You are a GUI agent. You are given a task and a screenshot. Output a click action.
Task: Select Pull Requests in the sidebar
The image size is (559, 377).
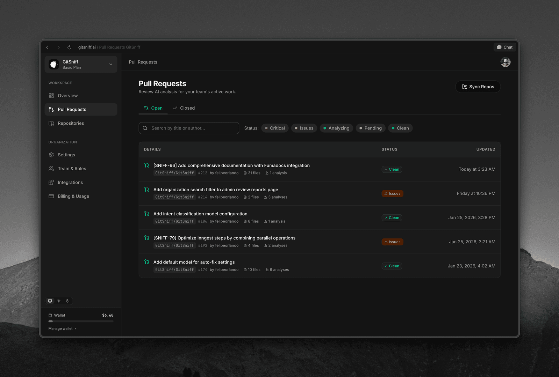pyautogui.click(x=81, y=109)
